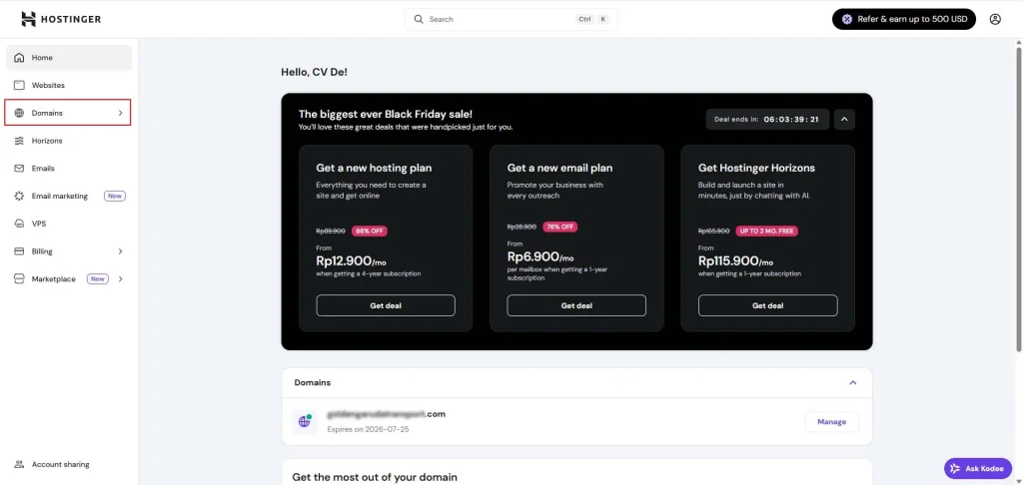Viewport: 1023px width, 485px height.
Task: Click the Home house icon in sidebar
Action: [x=19, y=58]
